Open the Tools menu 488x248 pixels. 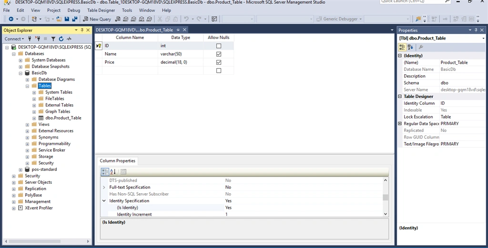(127, 10)
